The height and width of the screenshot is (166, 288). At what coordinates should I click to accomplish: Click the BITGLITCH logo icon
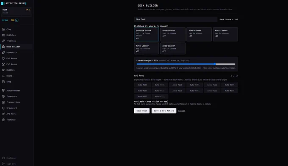pyautogui.click(x=3, y=3)
